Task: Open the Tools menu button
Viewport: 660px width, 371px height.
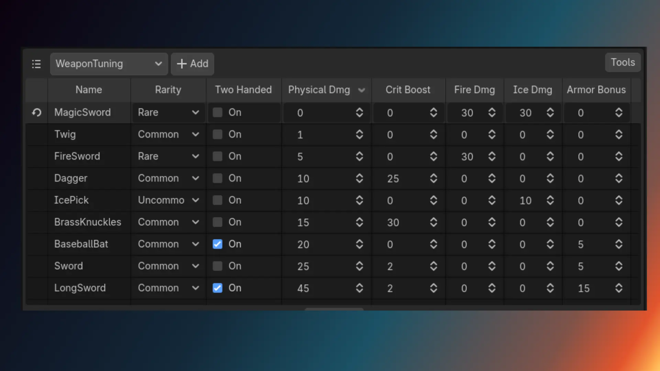Action: pyautogui.click(x=623, y=63)
